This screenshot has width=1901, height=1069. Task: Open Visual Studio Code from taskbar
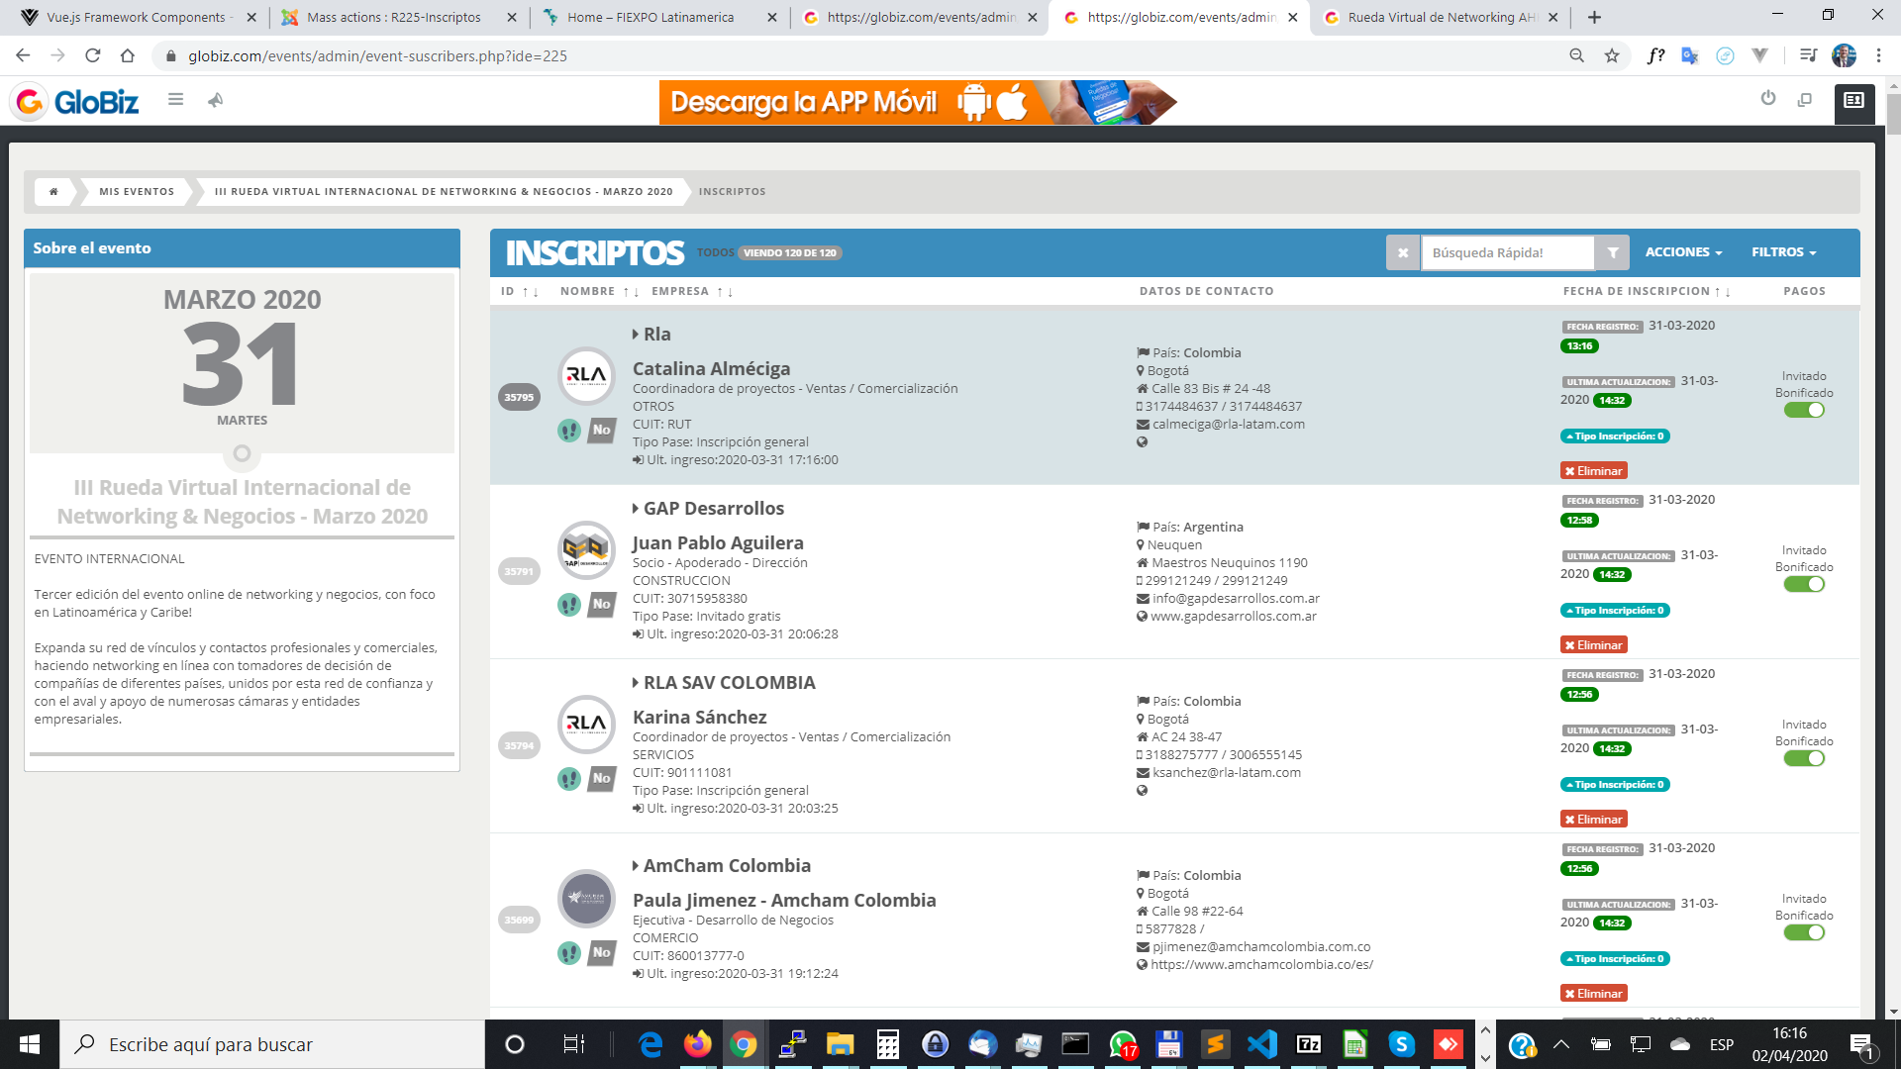pyautogui.click(x=1262, y=1044)
